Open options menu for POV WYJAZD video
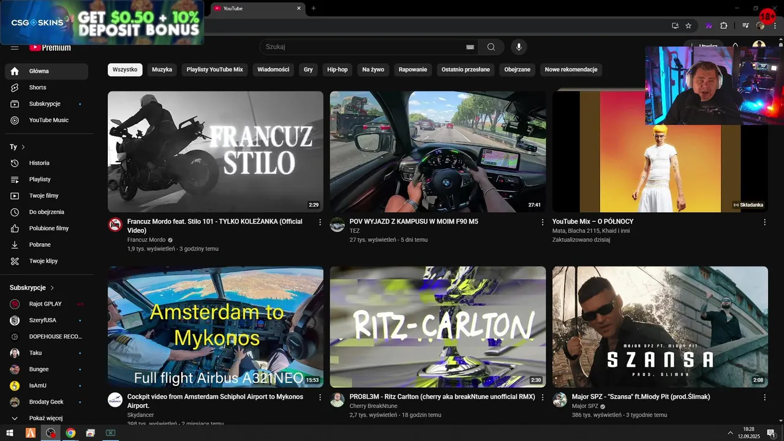Screen dimensions: 784x441 click(542, 222)
